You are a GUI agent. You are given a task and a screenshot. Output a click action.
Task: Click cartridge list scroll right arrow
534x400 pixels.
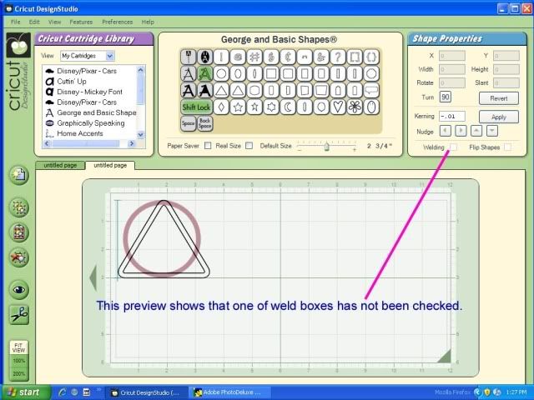point(132,143)
